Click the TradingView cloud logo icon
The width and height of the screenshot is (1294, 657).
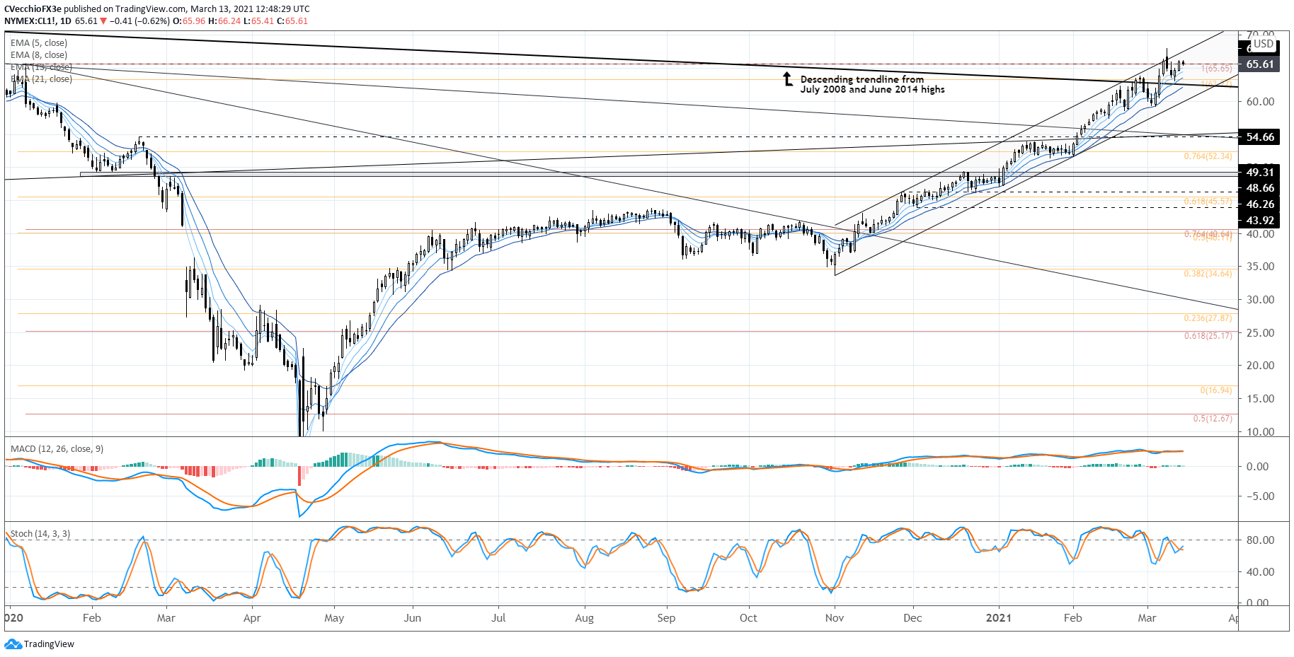coord(13,644)
